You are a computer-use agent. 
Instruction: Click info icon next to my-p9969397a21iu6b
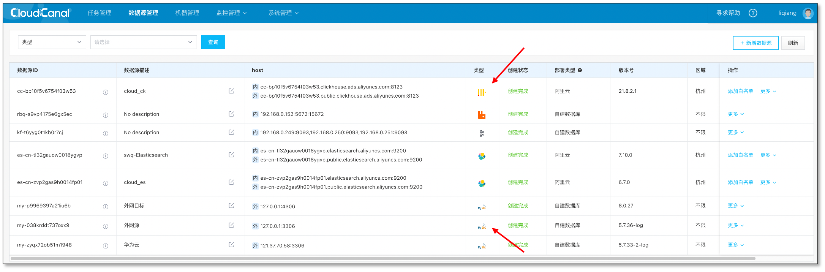pos(106,207)
